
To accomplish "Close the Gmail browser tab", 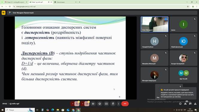I will coord(26,2).
